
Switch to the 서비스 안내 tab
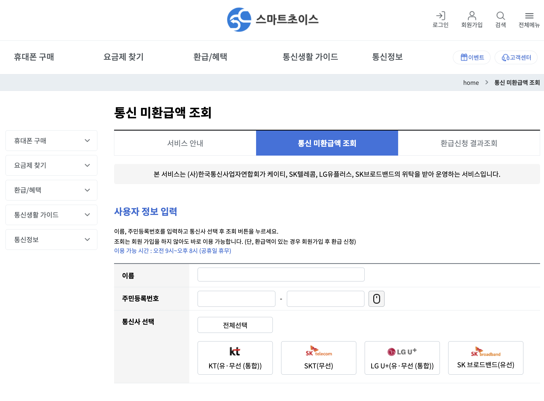click(x=185, y=143)
